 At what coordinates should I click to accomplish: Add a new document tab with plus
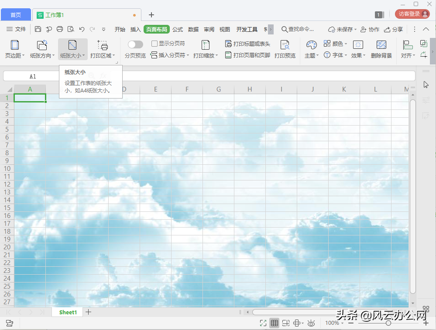click(x=151, y=15)
